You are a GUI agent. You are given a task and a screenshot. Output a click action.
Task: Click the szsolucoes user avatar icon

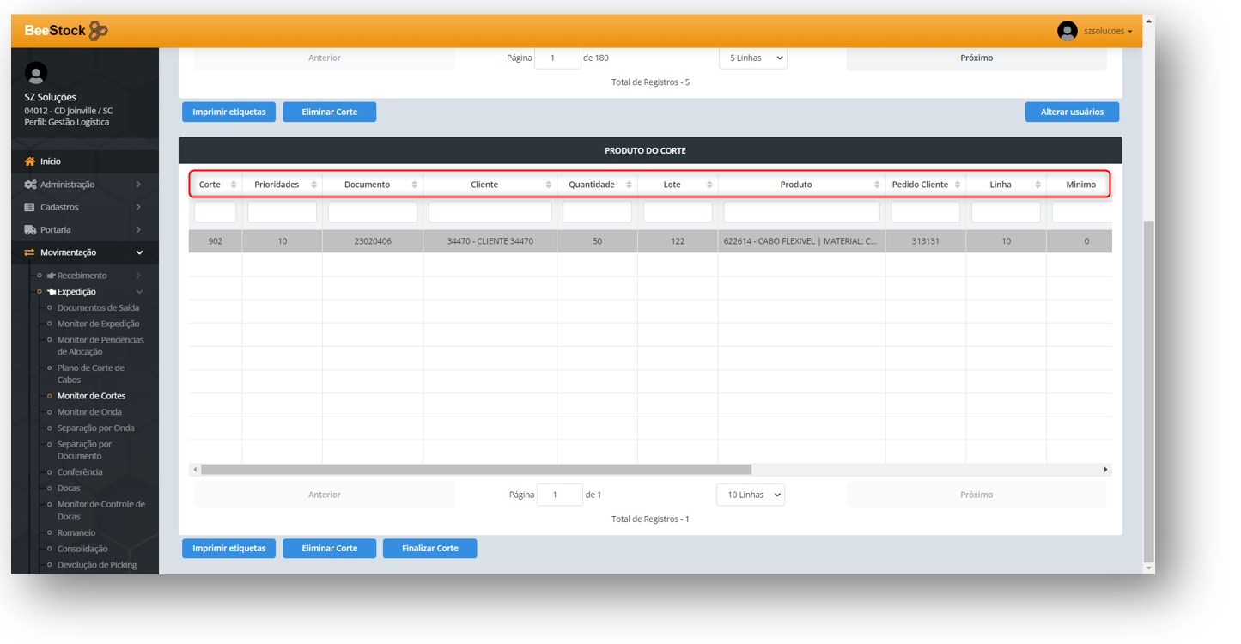pyautogui.click(x=1067, y=31)
